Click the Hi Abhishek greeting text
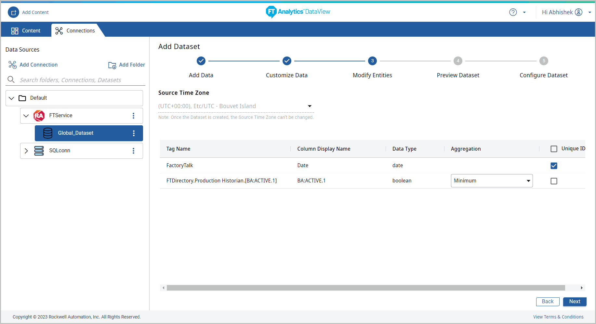596x324 pixels. point(557,12)
